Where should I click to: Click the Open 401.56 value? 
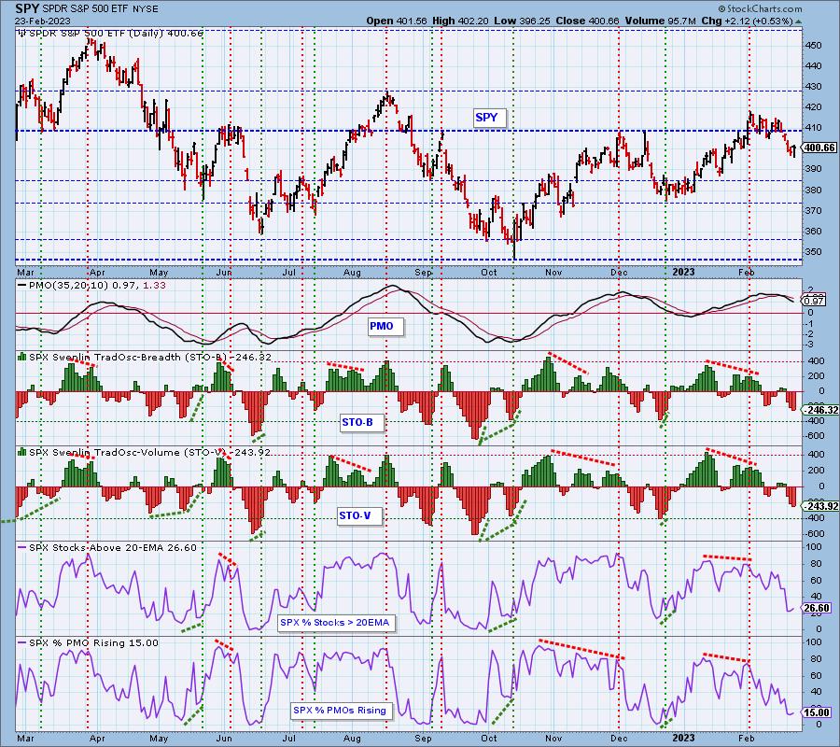pos(397,21)
